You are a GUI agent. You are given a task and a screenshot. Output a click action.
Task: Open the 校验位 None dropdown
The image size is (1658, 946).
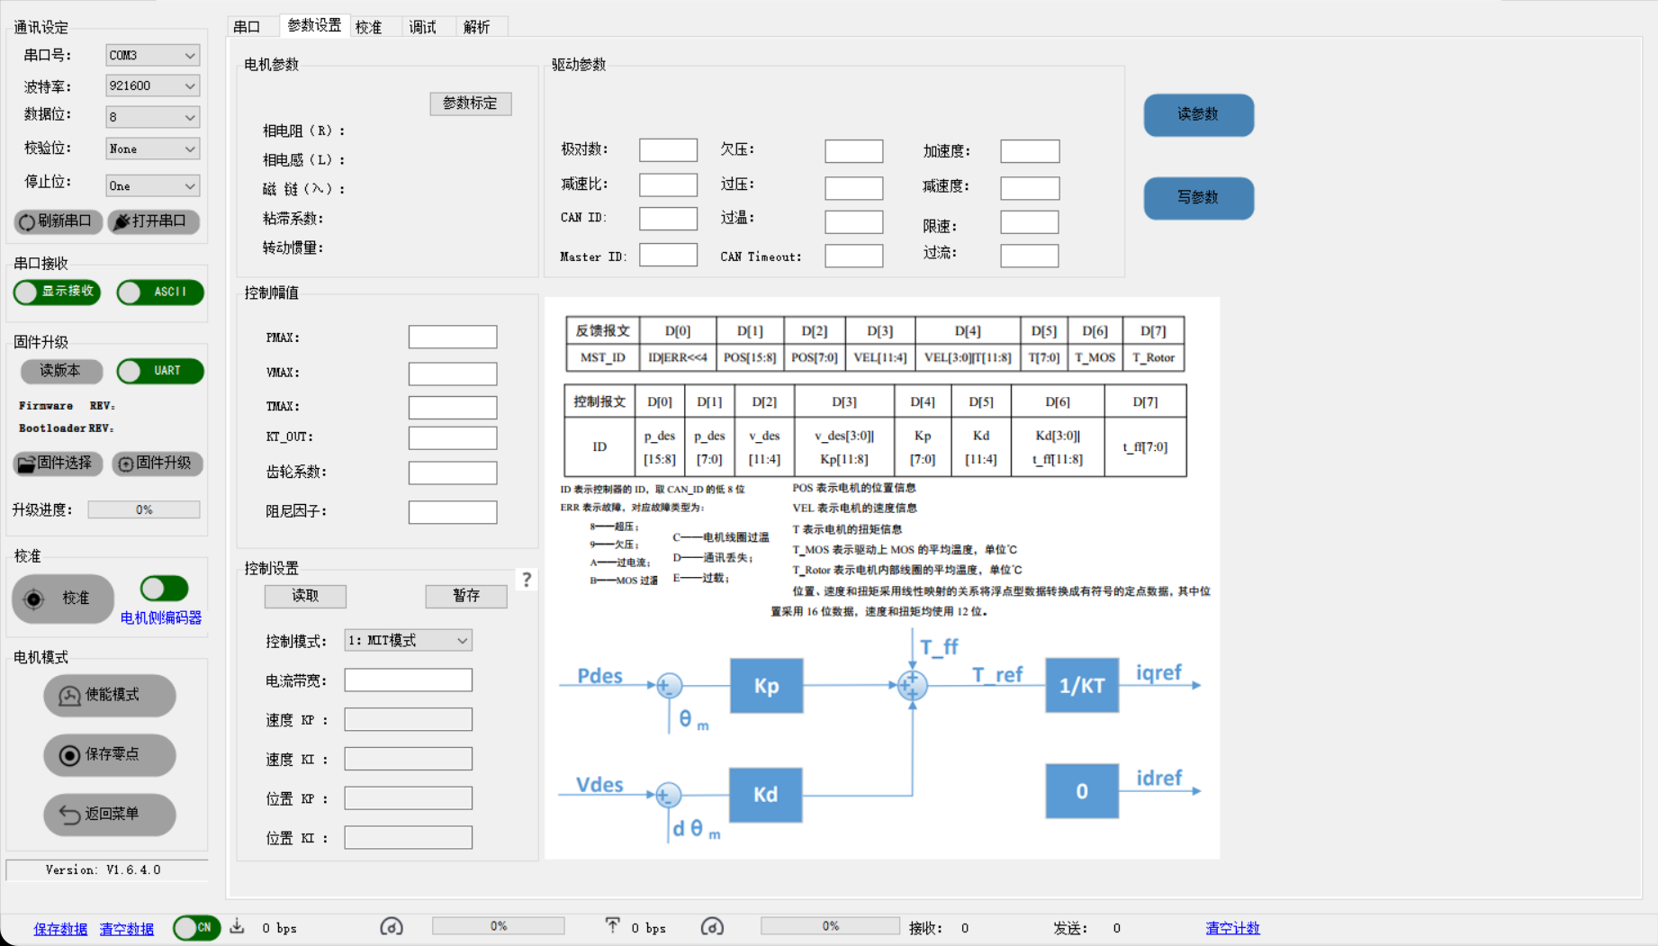tap(152, 149)
